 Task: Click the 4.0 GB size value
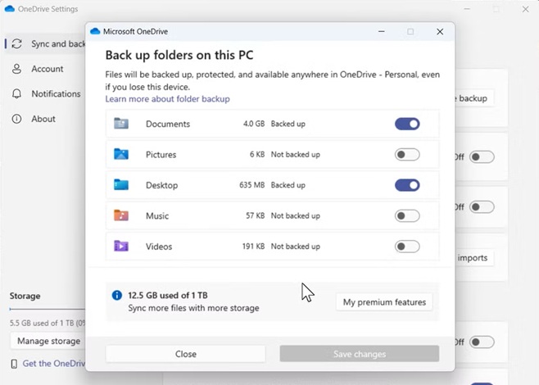(254, 124)
